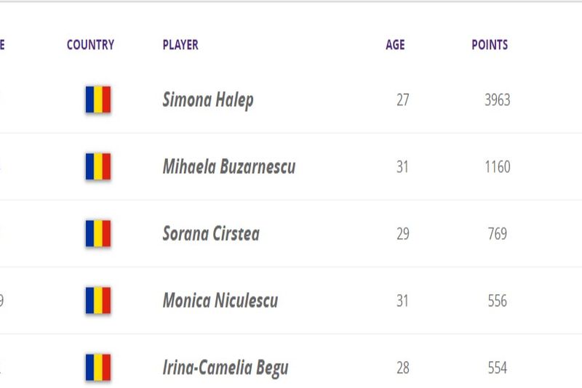582x388 pixels.
Task: Click the flag icon next to Mihaela Buzarnescu
Action: 98,166
